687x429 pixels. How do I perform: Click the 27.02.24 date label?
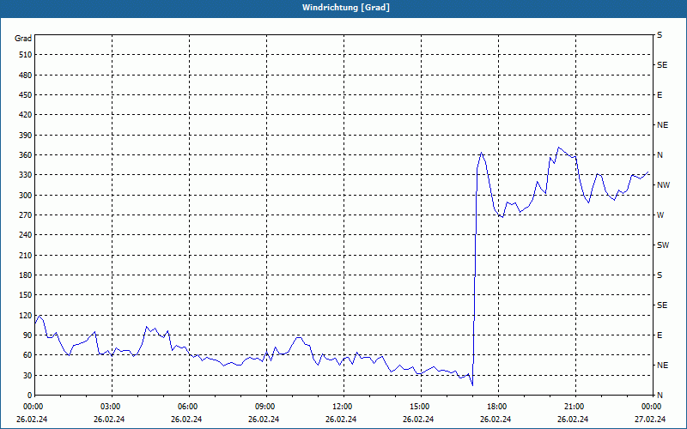point(650,420)
